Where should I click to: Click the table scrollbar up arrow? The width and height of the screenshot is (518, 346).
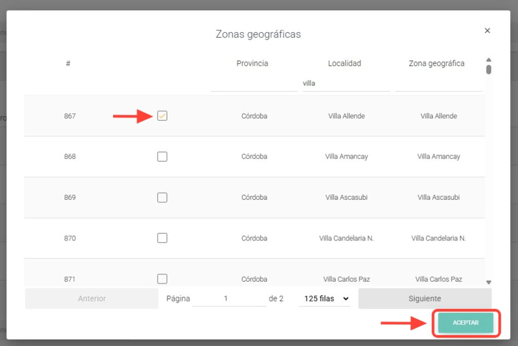(489, 59)
